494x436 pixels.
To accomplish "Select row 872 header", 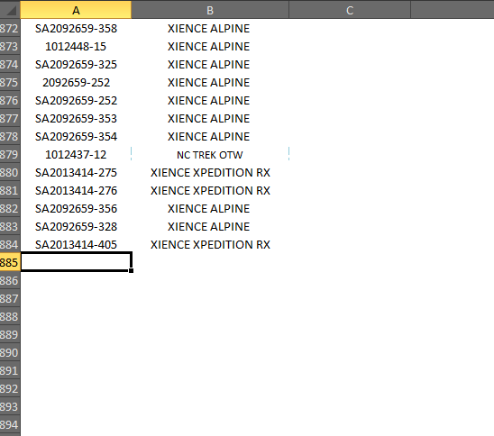I will point(10,29).
